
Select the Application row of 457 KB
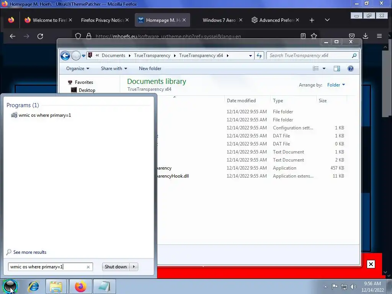[x=252, y=168]
